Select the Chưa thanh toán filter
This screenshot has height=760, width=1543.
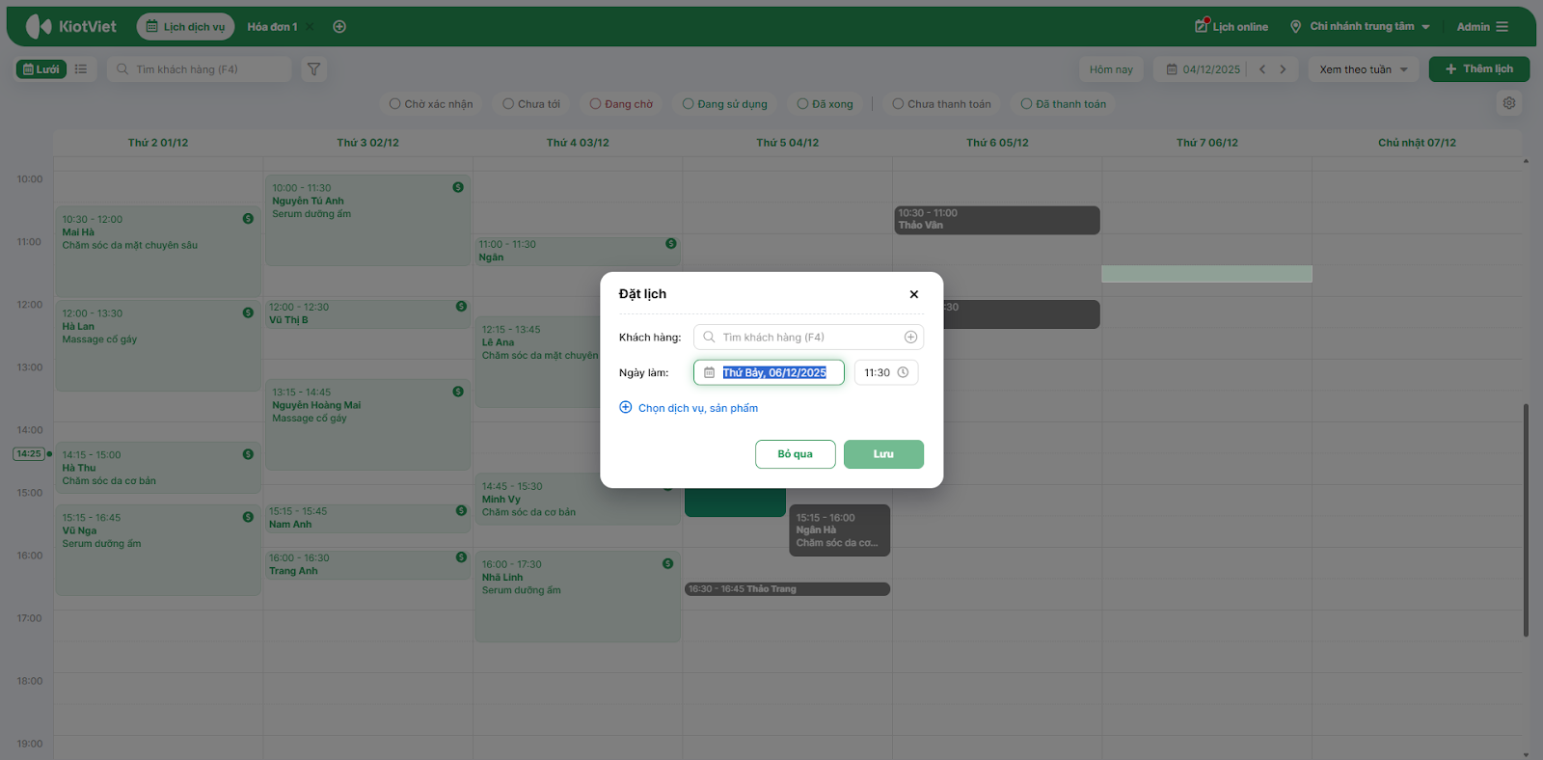(x=942, y=104)
